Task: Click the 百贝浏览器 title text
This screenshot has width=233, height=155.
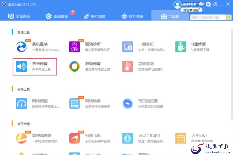Action: (x=148, y=101)
